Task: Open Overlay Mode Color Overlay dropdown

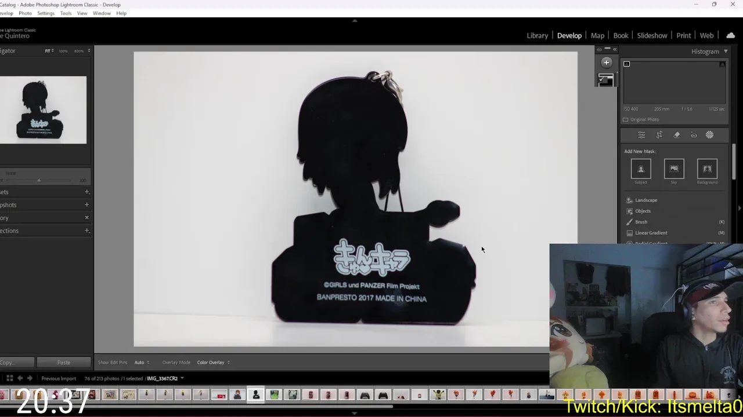Action: [x=213, y=363]
